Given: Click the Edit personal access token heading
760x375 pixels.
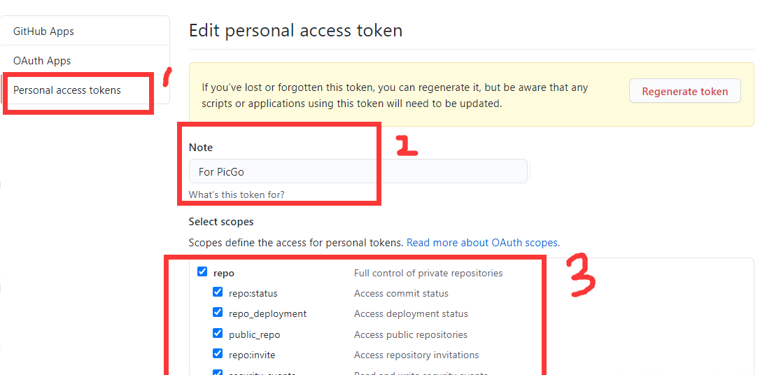Looking at the screenshot, I should pos(295,31).
